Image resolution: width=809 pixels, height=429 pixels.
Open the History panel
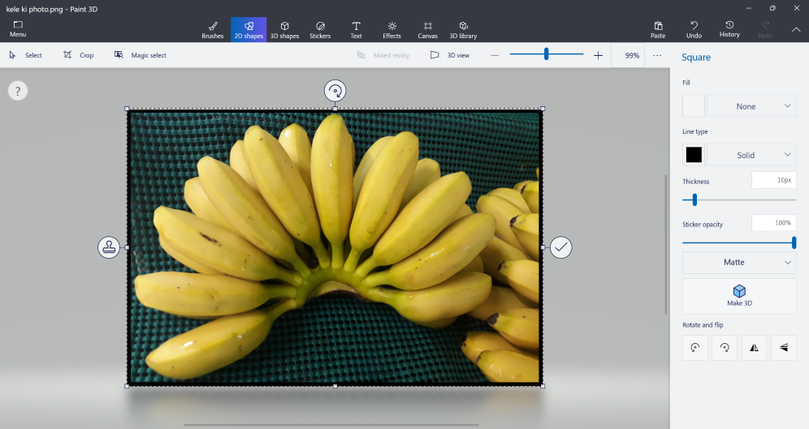coord(729,30)
